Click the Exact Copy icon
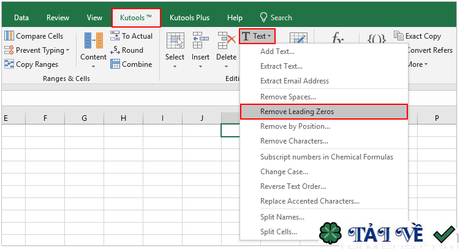460x249 pixels. (399, 36)
